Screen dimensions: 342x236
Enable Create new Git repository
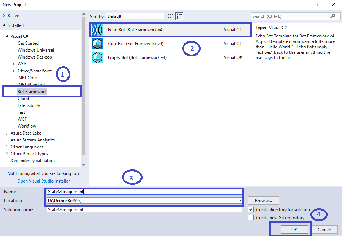pyautogui.click(x=250, y=217)
